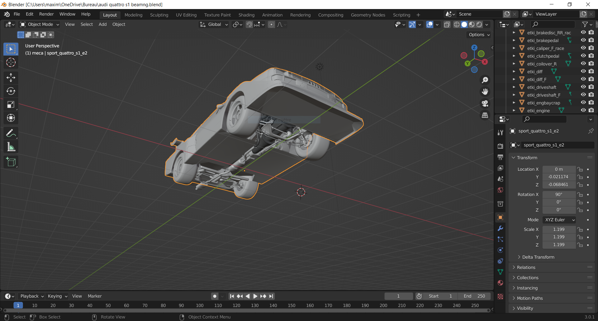This screenshot has height=321, width=598.
Task: Click the Location Y value field
Action: pyautogui.click(x=559, y=177)
